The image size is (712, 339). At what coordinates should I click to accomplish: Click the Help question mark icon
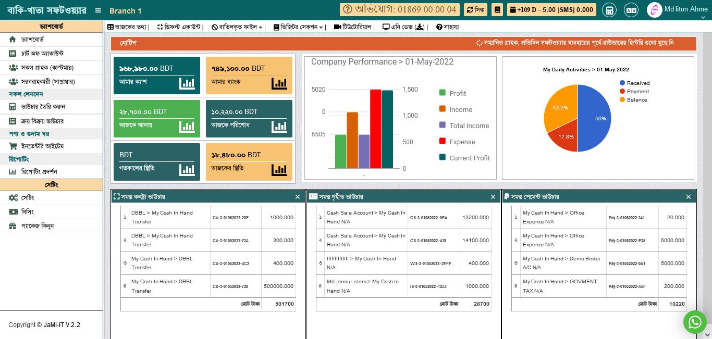[x=439, y=27]
